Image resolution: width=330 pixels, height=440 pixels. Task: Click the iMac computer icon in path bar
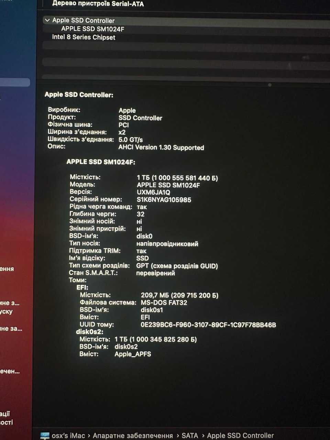pos(45,436)
